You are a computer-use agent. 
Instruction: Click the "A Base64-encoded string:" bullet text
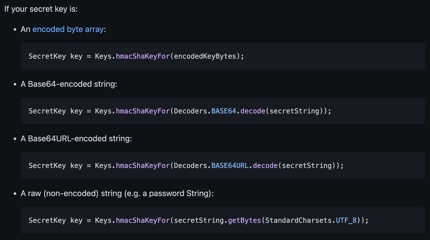[69, 84]
